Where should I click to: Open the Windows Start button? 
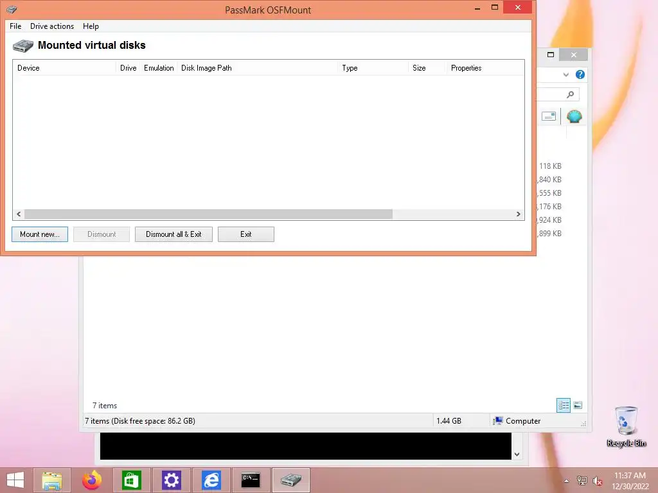pyautogui.click(x=15, y=480)
